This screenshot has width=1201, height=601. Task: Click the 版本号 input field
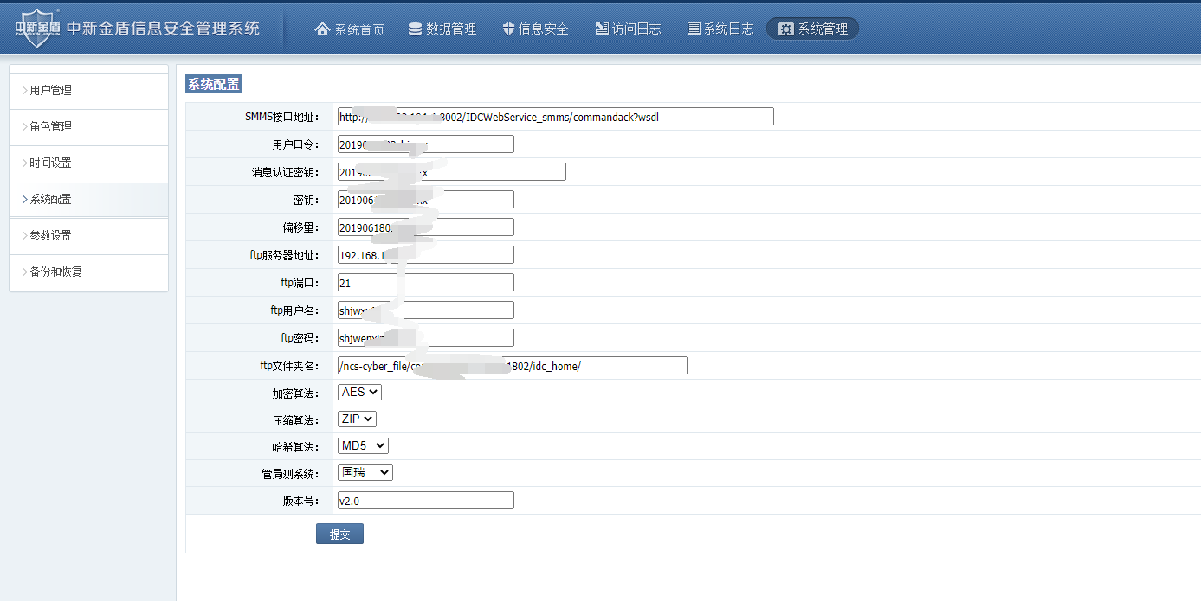click(x=425, y=501)
